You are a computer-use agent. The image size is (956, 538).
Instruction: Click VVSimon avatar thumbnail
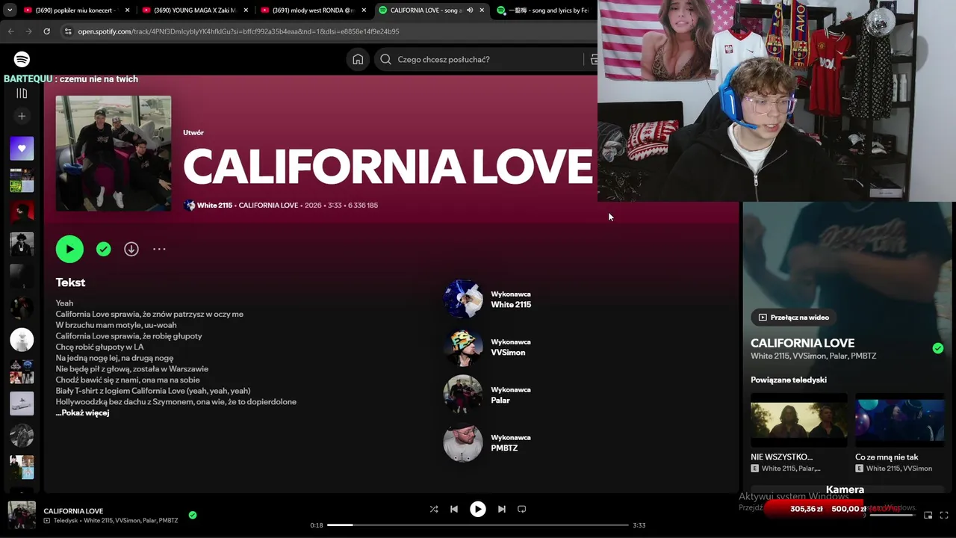[x=463, y=347]
